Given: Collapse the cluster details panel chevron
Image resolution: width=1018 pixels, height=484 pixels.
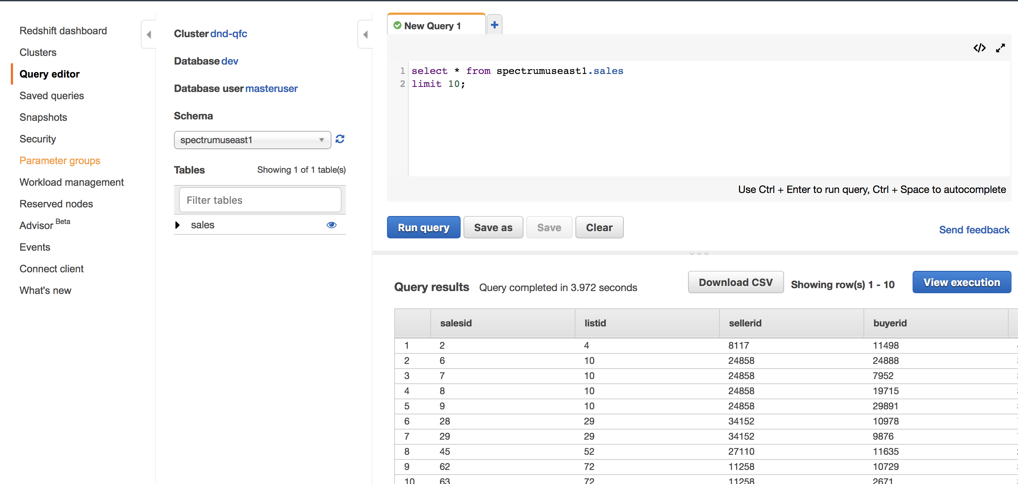Looking at the screenshot, I should click(x=365, y=34).
